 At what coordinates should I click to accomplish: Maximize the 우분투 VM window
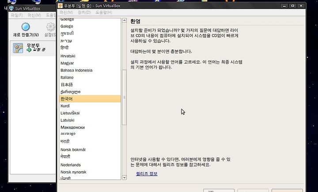click(293, 6)
